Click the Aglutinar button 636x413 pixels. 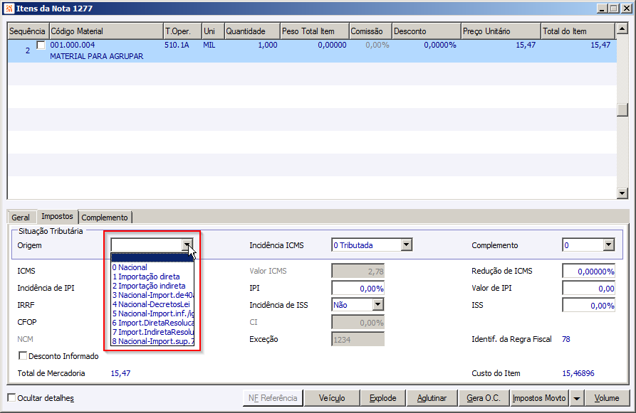432,398
